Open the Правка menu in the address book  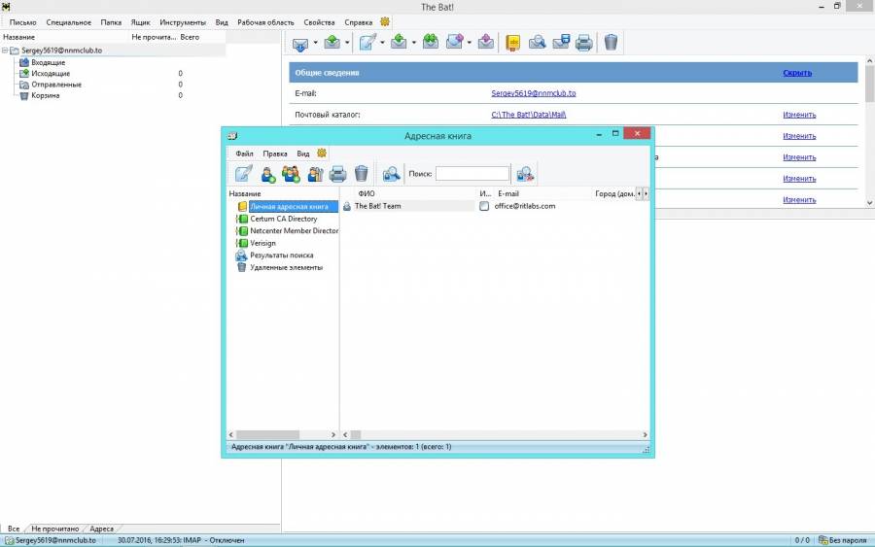tap(275, 154)
